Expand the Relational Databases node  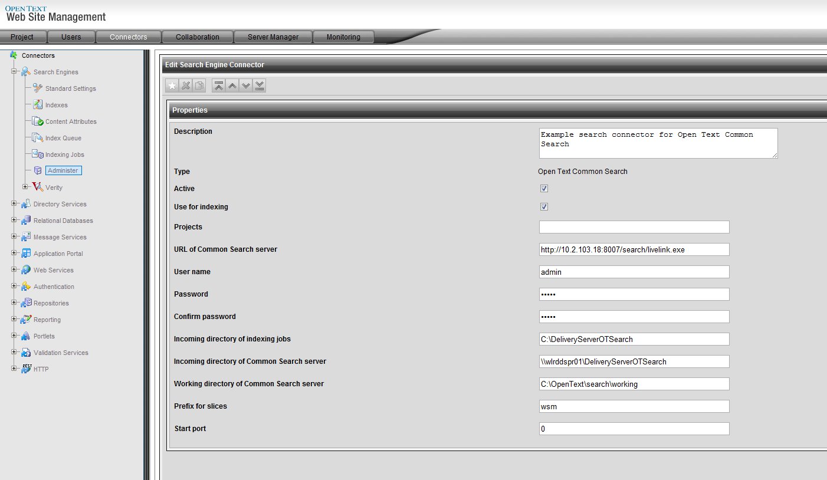click(14, 220)
